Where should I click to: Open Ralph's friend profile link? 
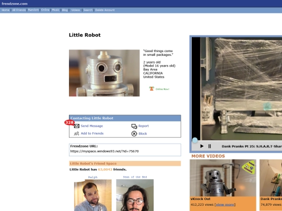coord(92,177)
